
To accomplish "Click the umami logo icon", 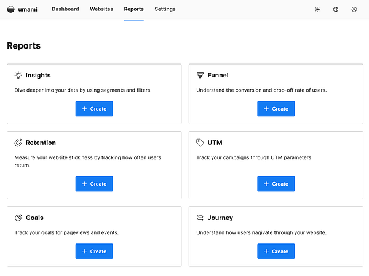I will (x=10, y=9).
